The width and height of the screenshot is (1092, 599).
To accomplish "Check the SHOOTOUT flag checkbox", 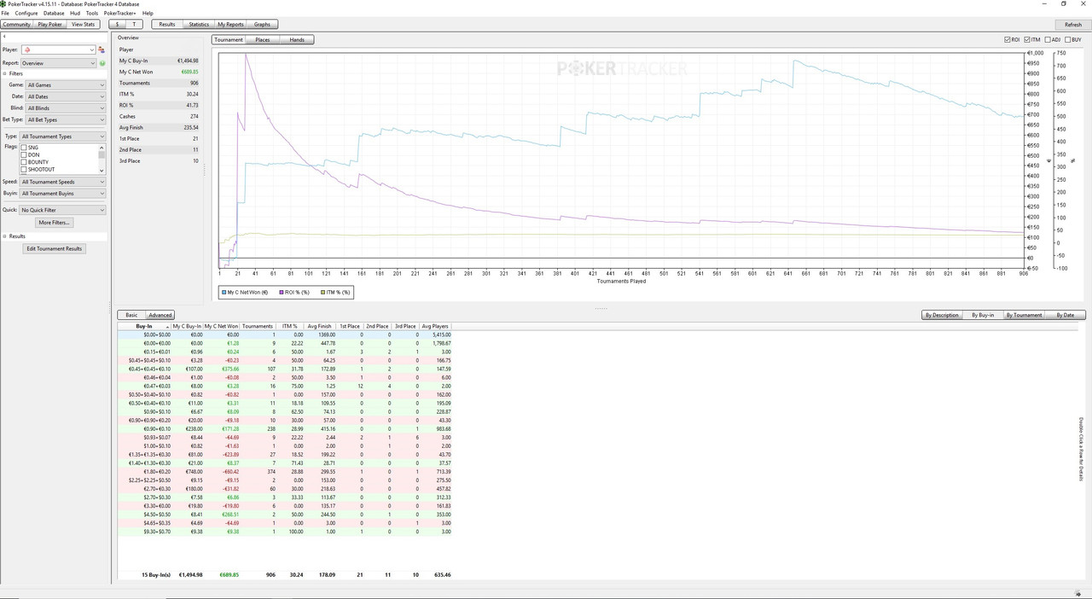I will point(24,169).
